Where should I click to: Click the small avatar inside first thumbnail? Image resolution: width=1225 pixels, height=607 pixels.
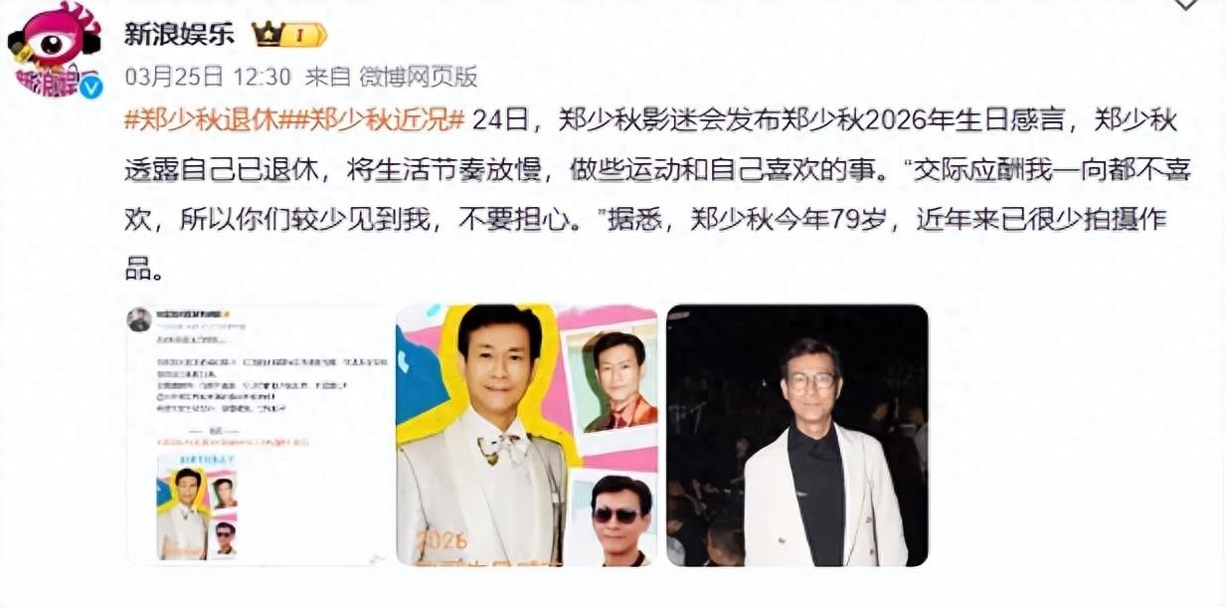point(139,319)
